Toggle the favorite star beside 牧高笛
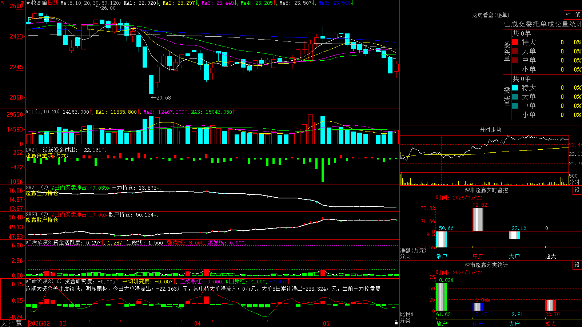The height and width of the screenshot is (327, 582). click(28, 3)
